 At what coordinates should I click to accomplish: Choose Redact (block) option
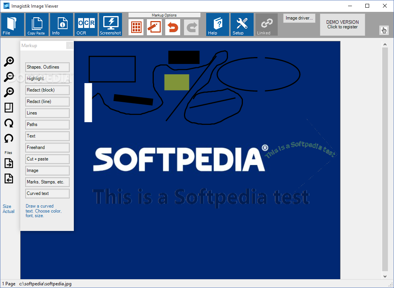[x=47, y=90]
